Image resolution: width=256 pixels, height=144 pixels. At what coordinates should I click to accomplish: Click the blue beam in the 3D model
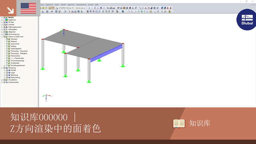pos(106,53)
